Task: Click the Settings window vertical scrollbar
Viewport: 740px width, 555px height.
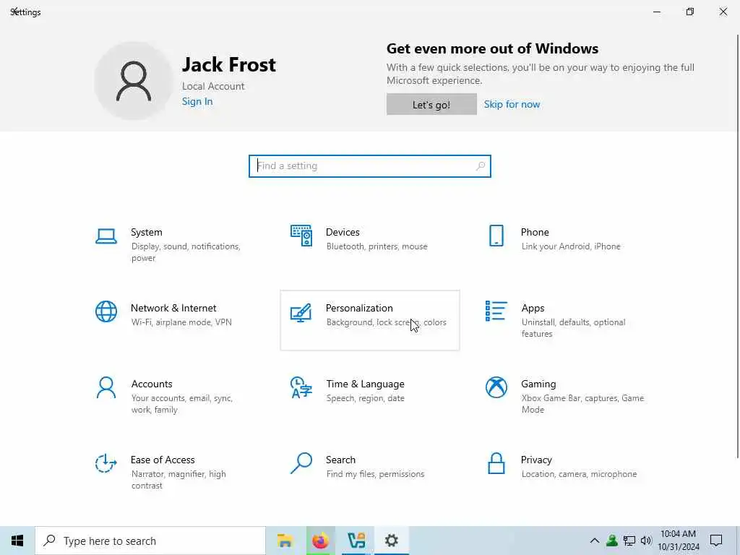Action: point(737,246)
